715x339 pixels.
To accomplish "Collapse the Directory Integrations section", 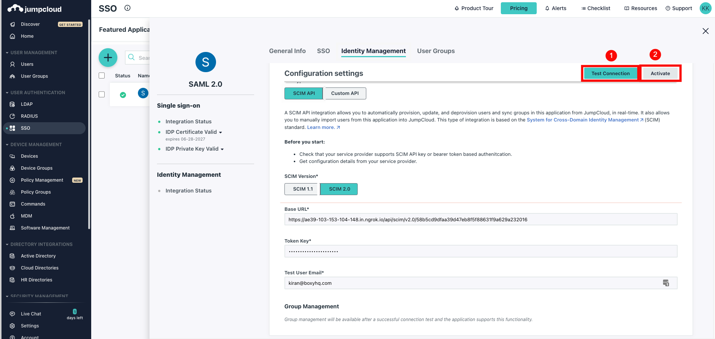I will point(7,244).
